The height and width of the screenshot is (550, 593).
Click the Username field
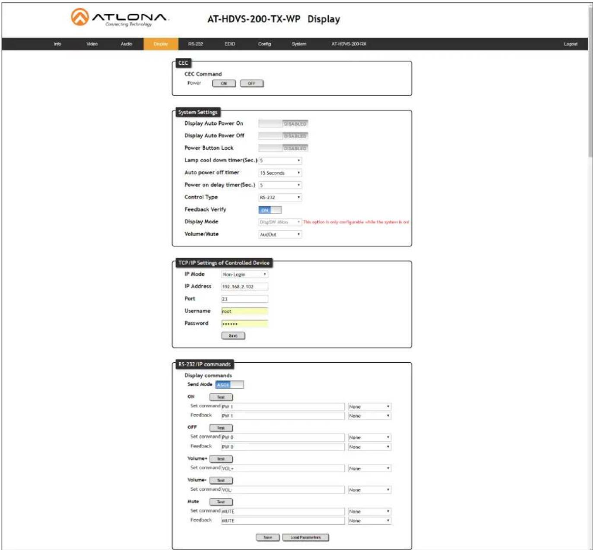click(244, 311)
